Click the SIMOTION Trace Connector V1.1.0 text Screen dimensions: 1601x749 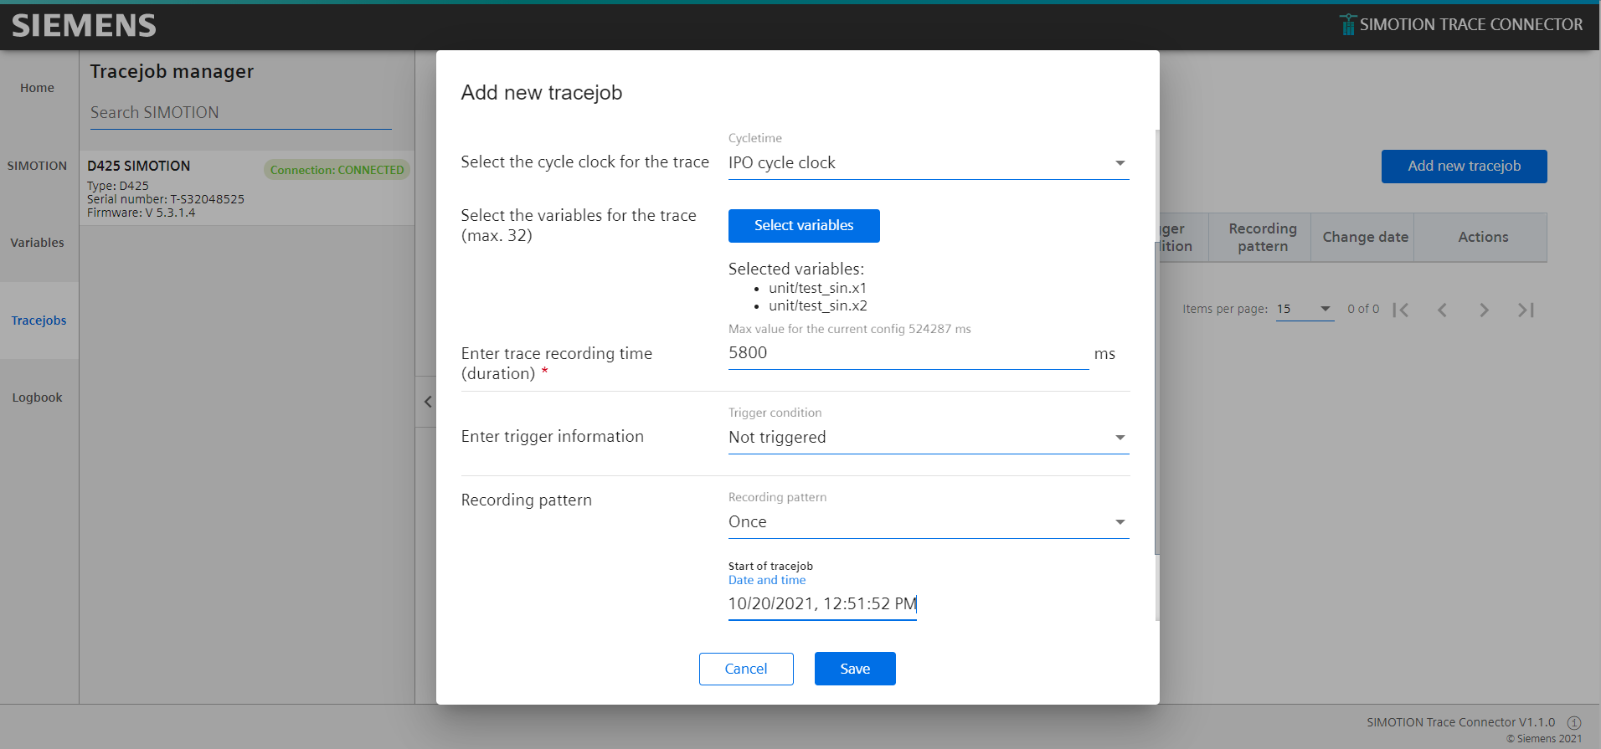(1460, 722)
